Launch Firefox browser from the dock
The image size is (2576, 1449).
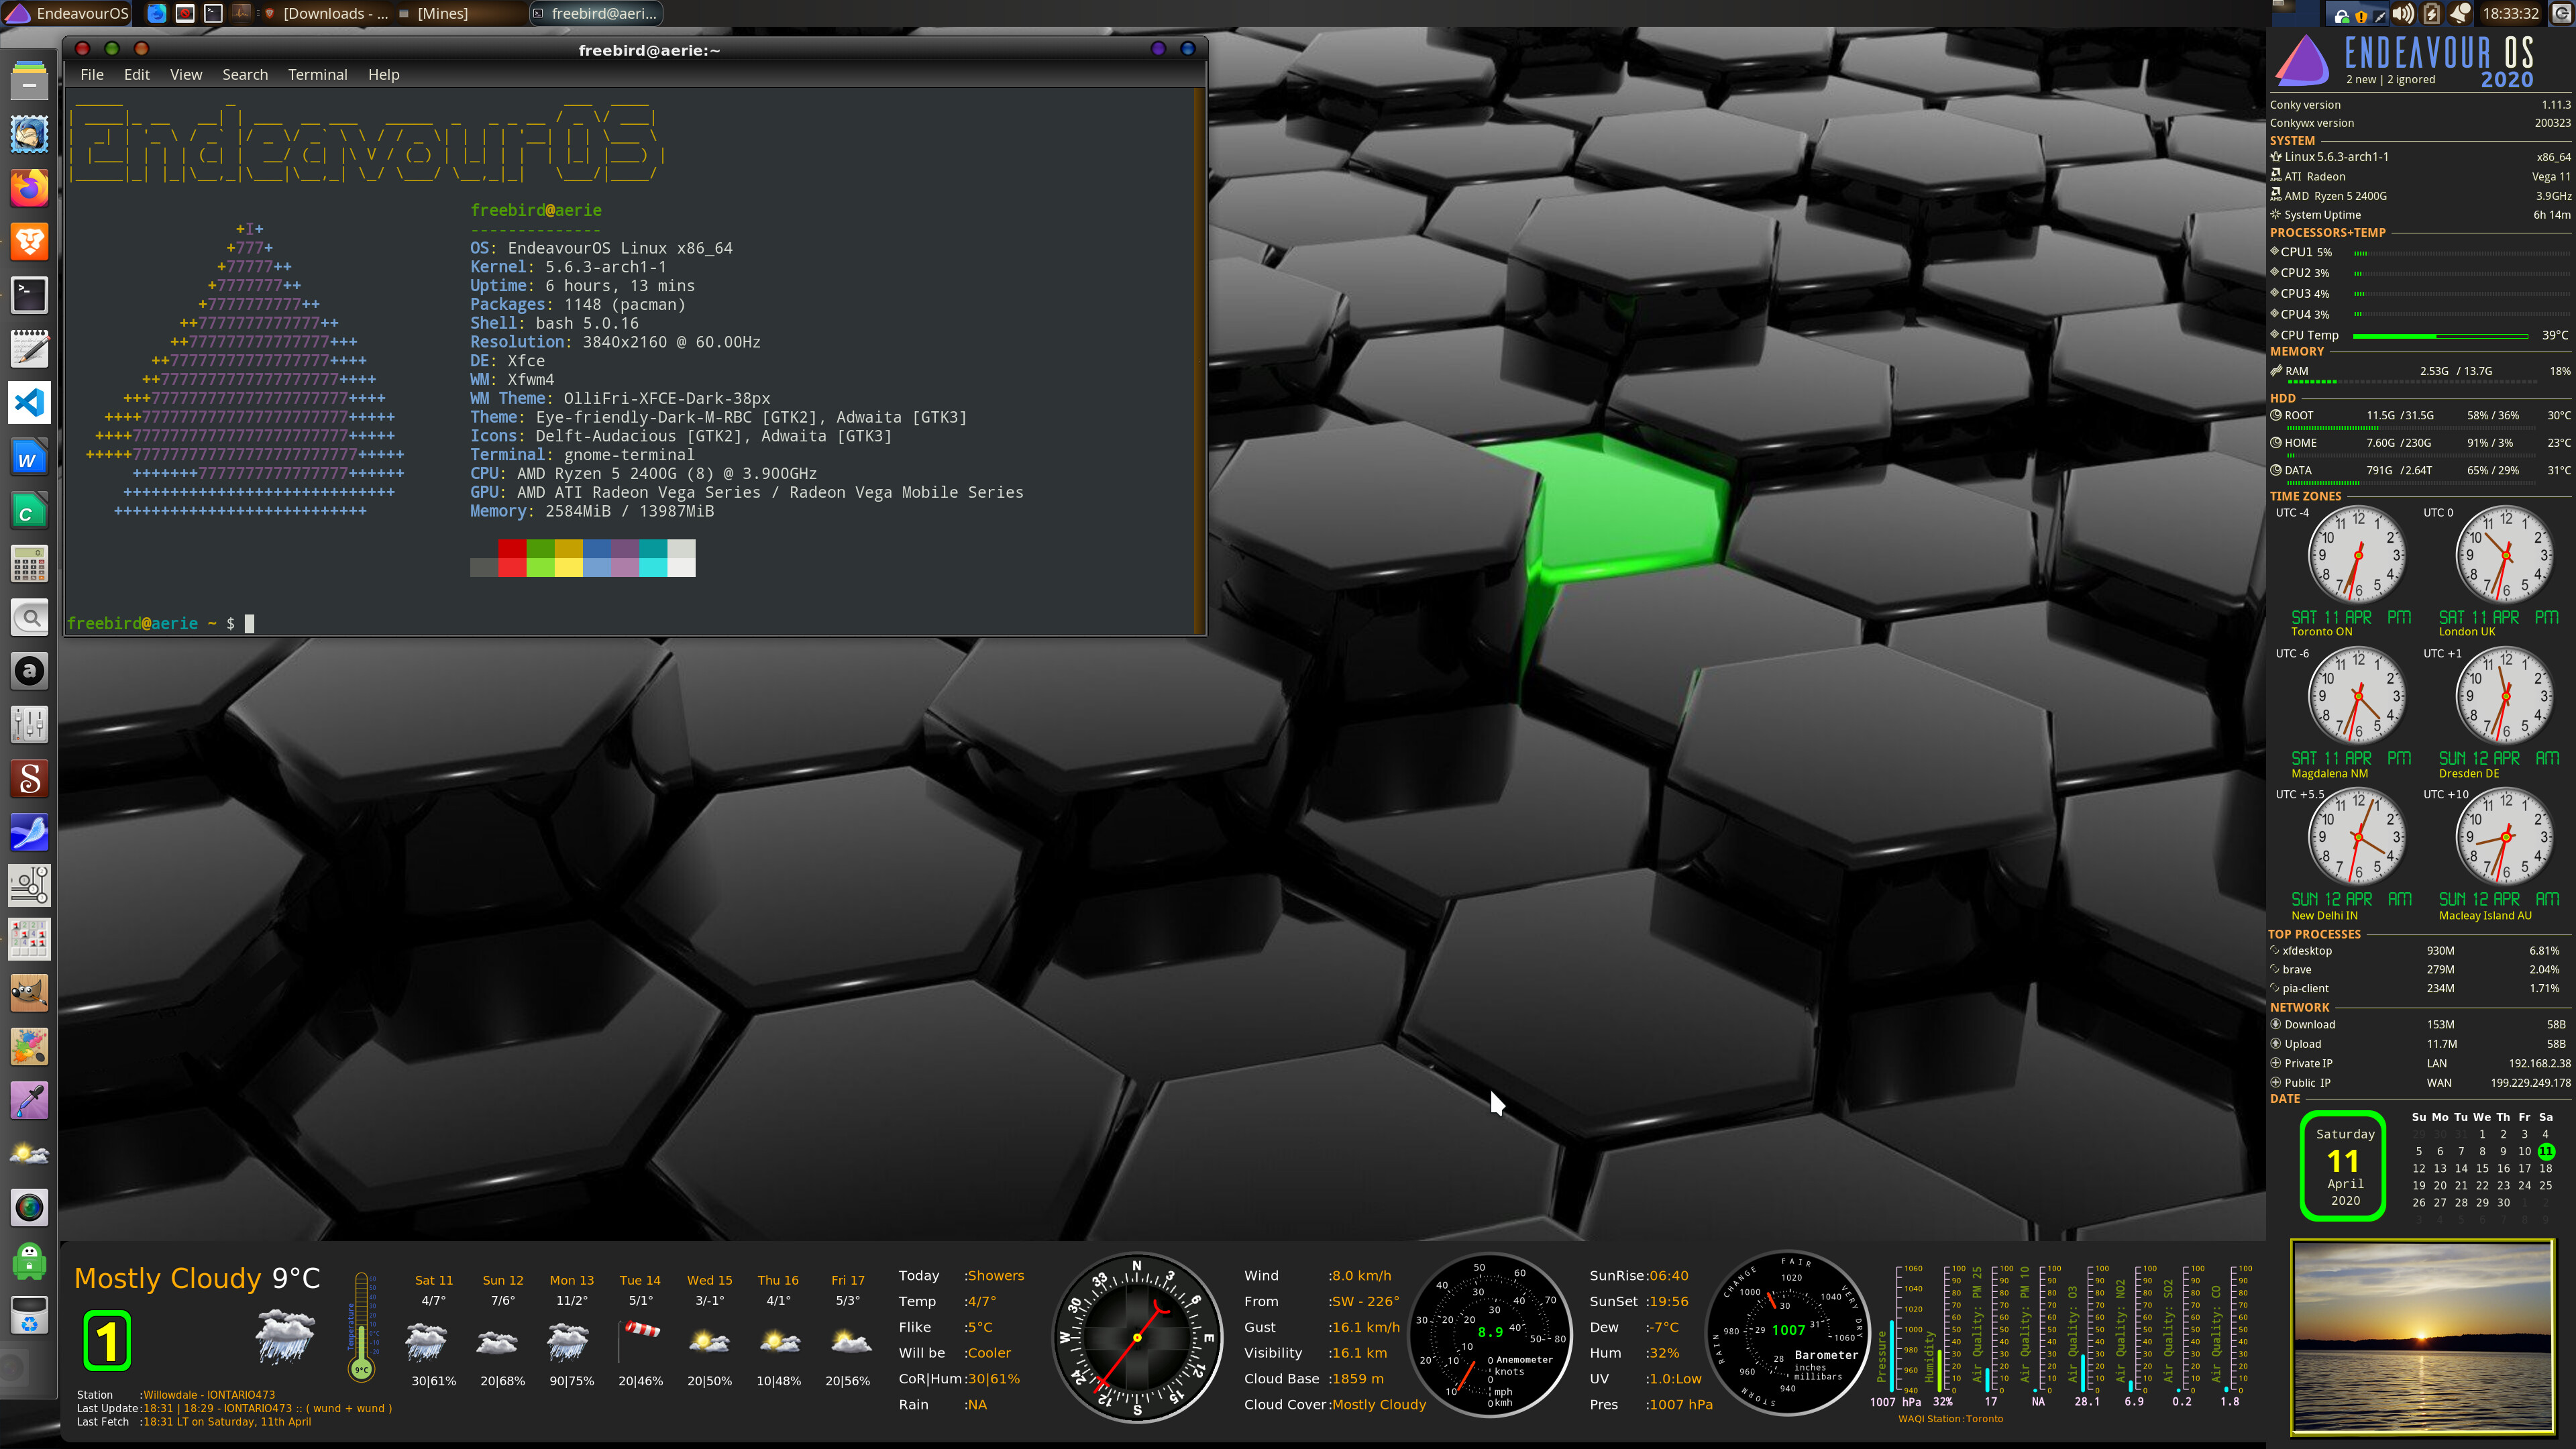point(29,187)
